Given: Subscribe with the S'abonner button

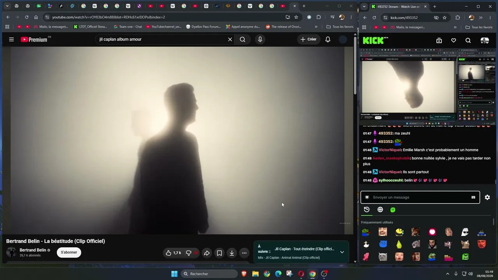Looking at the screenshot, I should 69,252.
